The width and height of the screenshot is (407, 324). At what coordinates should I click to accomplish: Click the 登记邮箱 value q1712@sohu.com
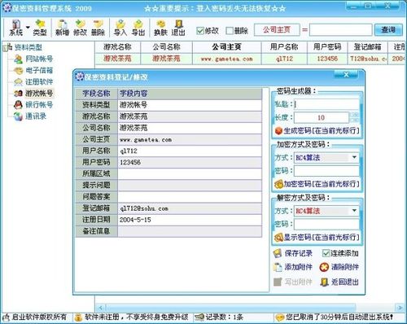click(x=190, y=208)
